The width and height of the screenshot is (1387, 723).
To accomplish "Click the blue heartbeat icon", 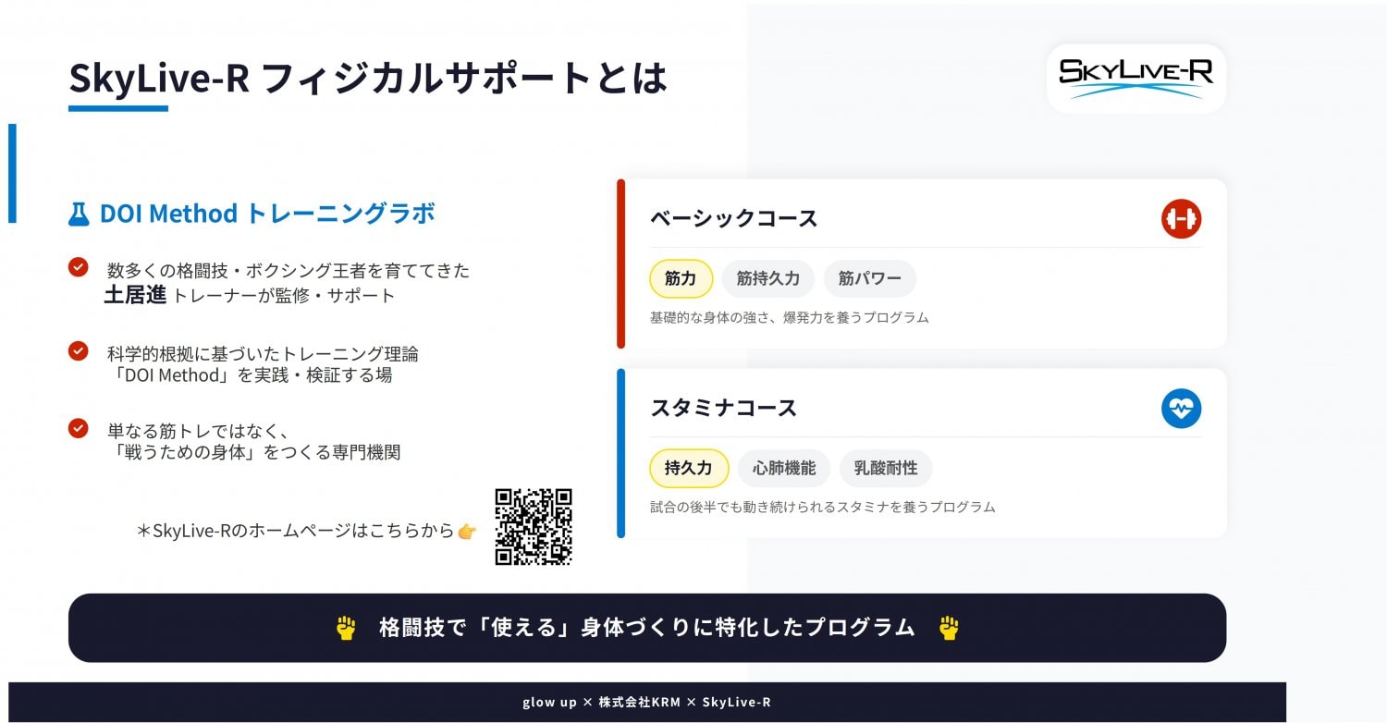I will tap(1181, 409).
